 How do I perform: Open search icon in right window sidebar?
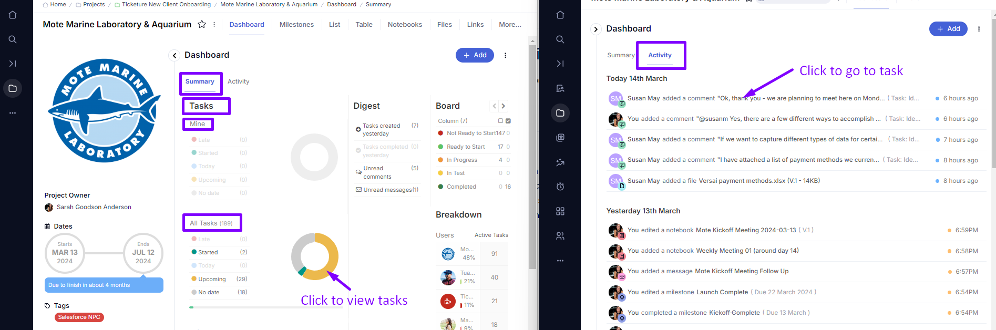point(560,39)
